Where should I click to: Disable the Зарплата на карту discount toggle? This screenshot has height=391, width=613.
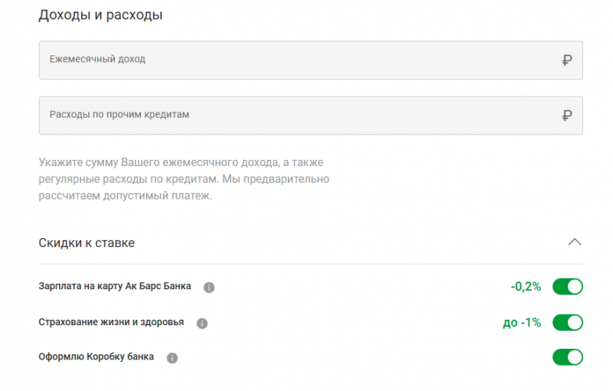click(567, 287)
